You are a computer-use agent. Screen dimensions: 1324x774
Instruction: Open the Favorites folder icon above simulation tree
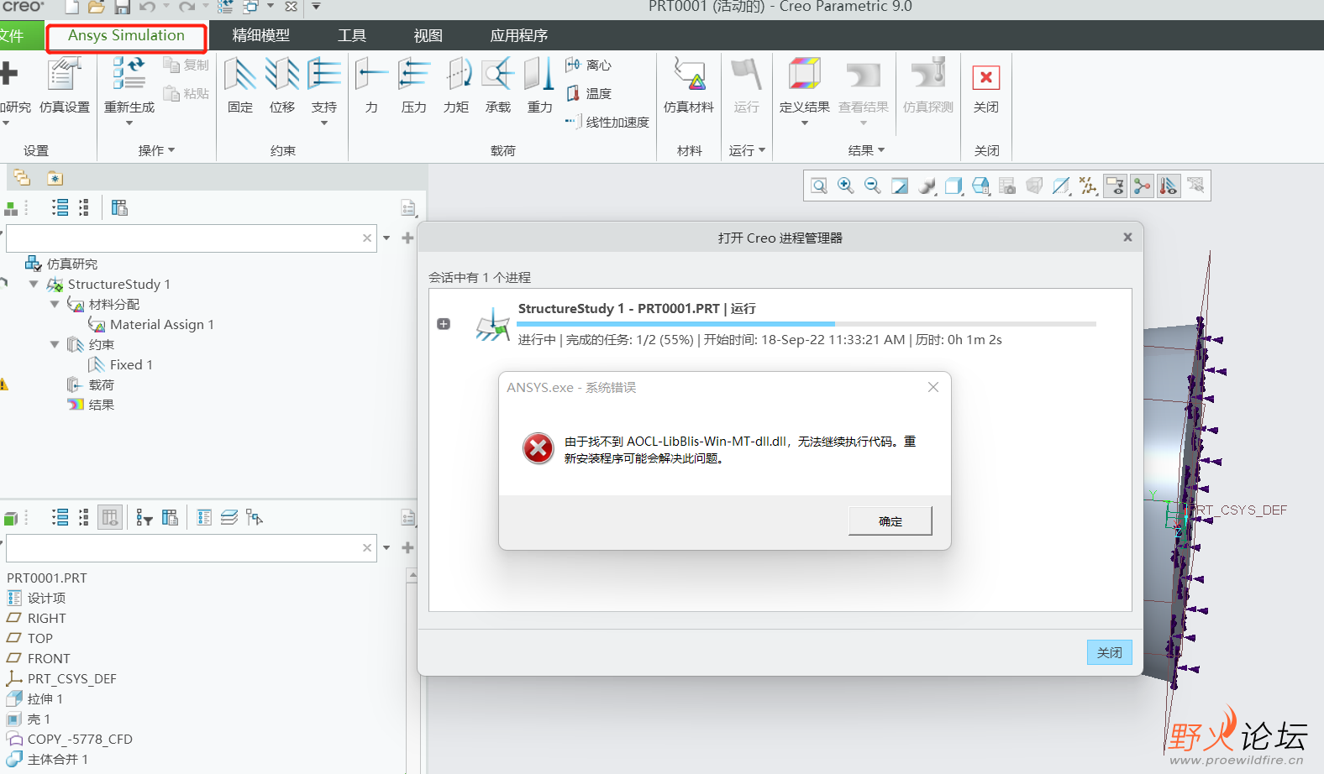pyautogui.click(x=55, y=178)
